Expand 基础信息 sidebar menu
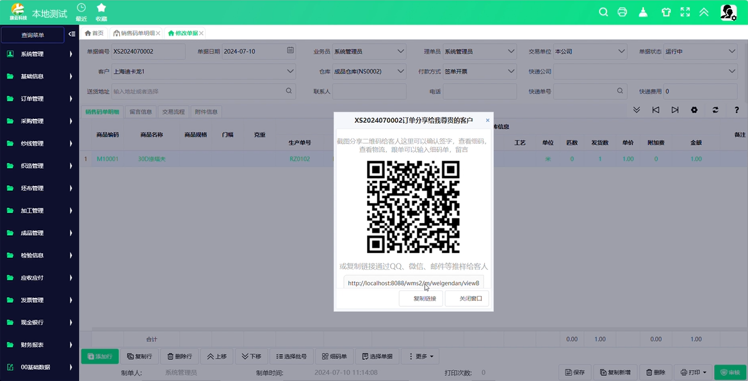Image resolution: width=748 pixels, height=381 pixels. [x=40, y=76]
